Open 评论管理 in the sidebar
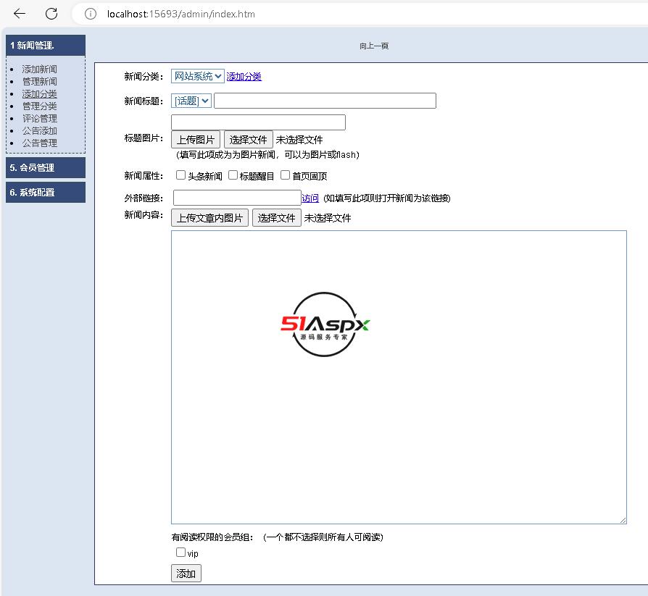The width and height of the screenshot is (648, 596). pos(39,119)
